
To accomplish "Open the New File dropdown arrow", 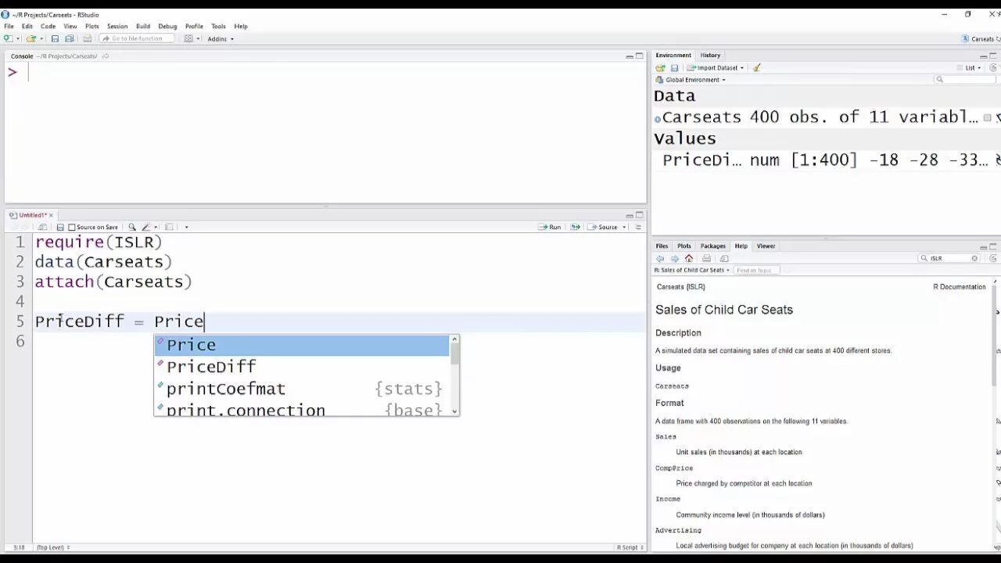I will tap(17, 39).
